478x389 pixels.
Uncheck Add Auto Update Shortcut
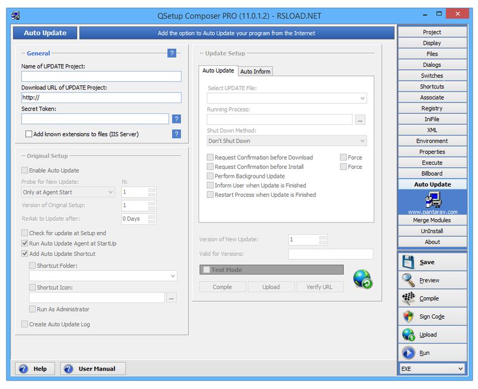pyautogui.click(x=24, y=254)
